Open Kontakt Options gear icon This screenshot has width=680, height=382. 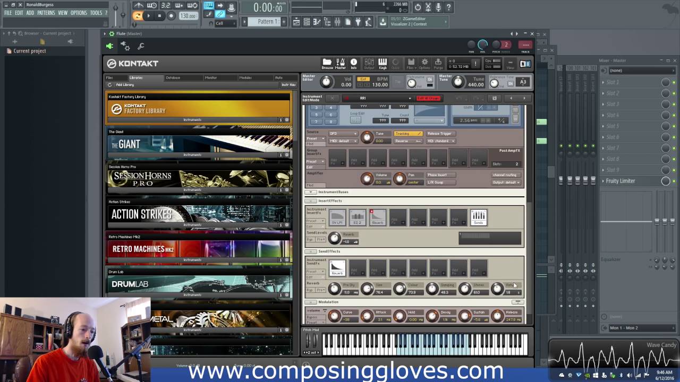pyautogui.click(x=424, y=64)
